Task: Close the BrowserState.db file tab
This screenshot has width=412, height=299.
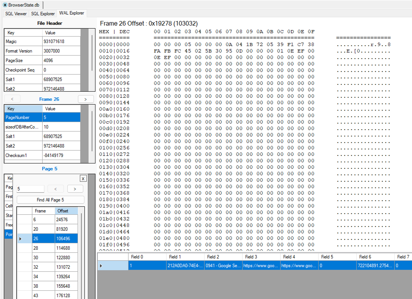Action: point(5,5)
